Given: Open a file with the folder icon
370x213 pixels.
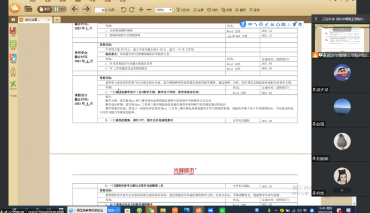Looking at the screenshot, I should click(28, 9).
